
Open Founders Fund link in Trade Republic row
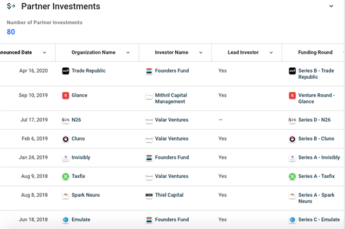pyautogui.click(x=172, y=71)
